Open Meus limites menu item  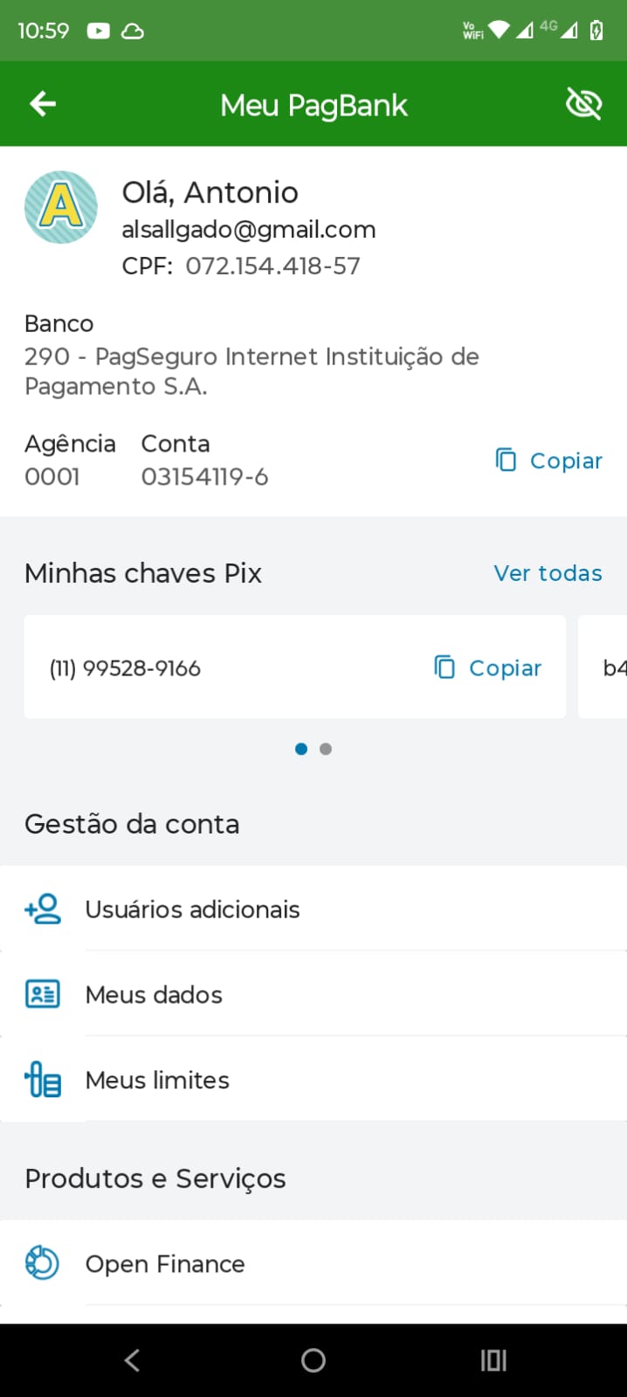point(157,1080)
